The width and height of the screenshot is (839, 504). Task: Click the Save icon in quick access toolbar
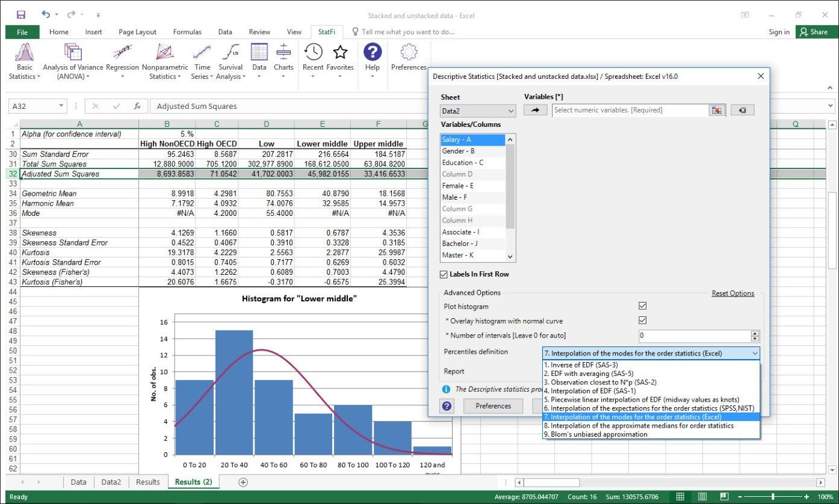[21, 15]
